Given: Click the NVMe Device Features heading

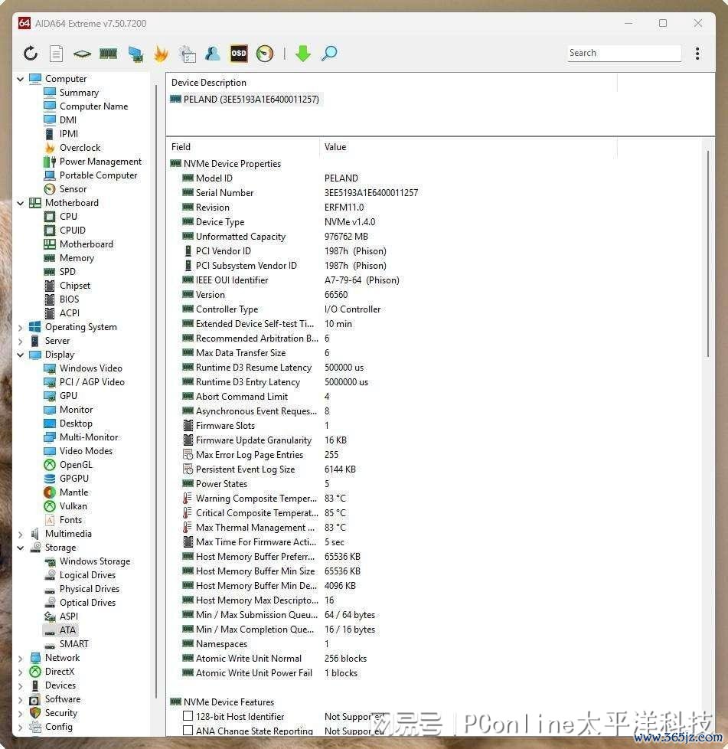Looking at the screenshot, I should [x=229, y=702].
